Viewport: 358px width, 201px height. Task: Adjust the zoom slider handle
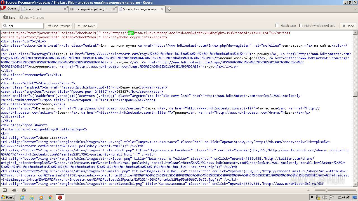click(x=326, y=190)
